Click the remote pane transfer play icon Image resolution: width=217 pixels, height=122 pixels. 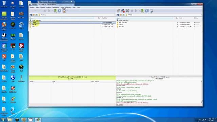pyautogui.click(x=136, y=11)
